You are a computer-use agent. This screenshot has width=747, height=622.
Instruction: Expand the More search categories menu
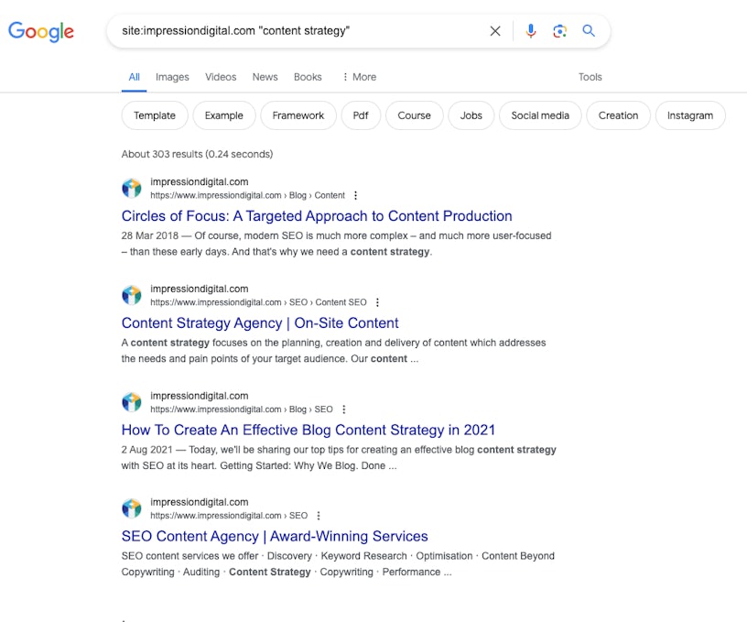(359, 77)
